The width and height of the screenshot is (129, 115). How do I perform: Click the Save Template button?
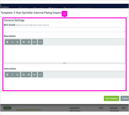coord(112,98)
